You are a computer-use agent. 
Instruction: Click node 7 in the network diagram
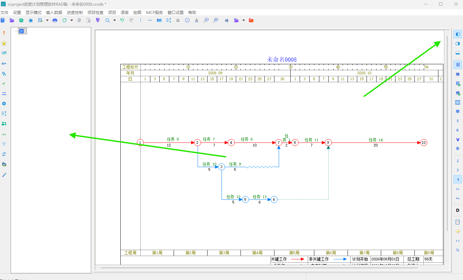[279, 142]
